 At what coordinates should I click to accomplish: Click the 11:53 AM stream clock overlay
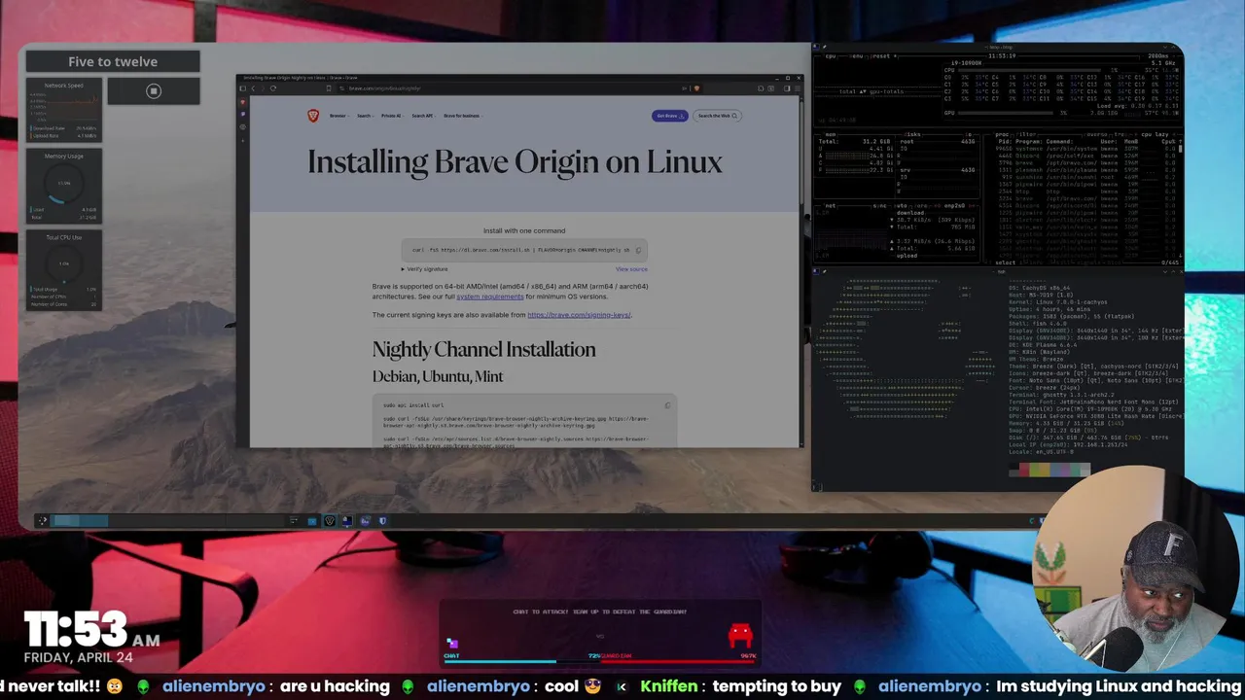pos(91,631)
